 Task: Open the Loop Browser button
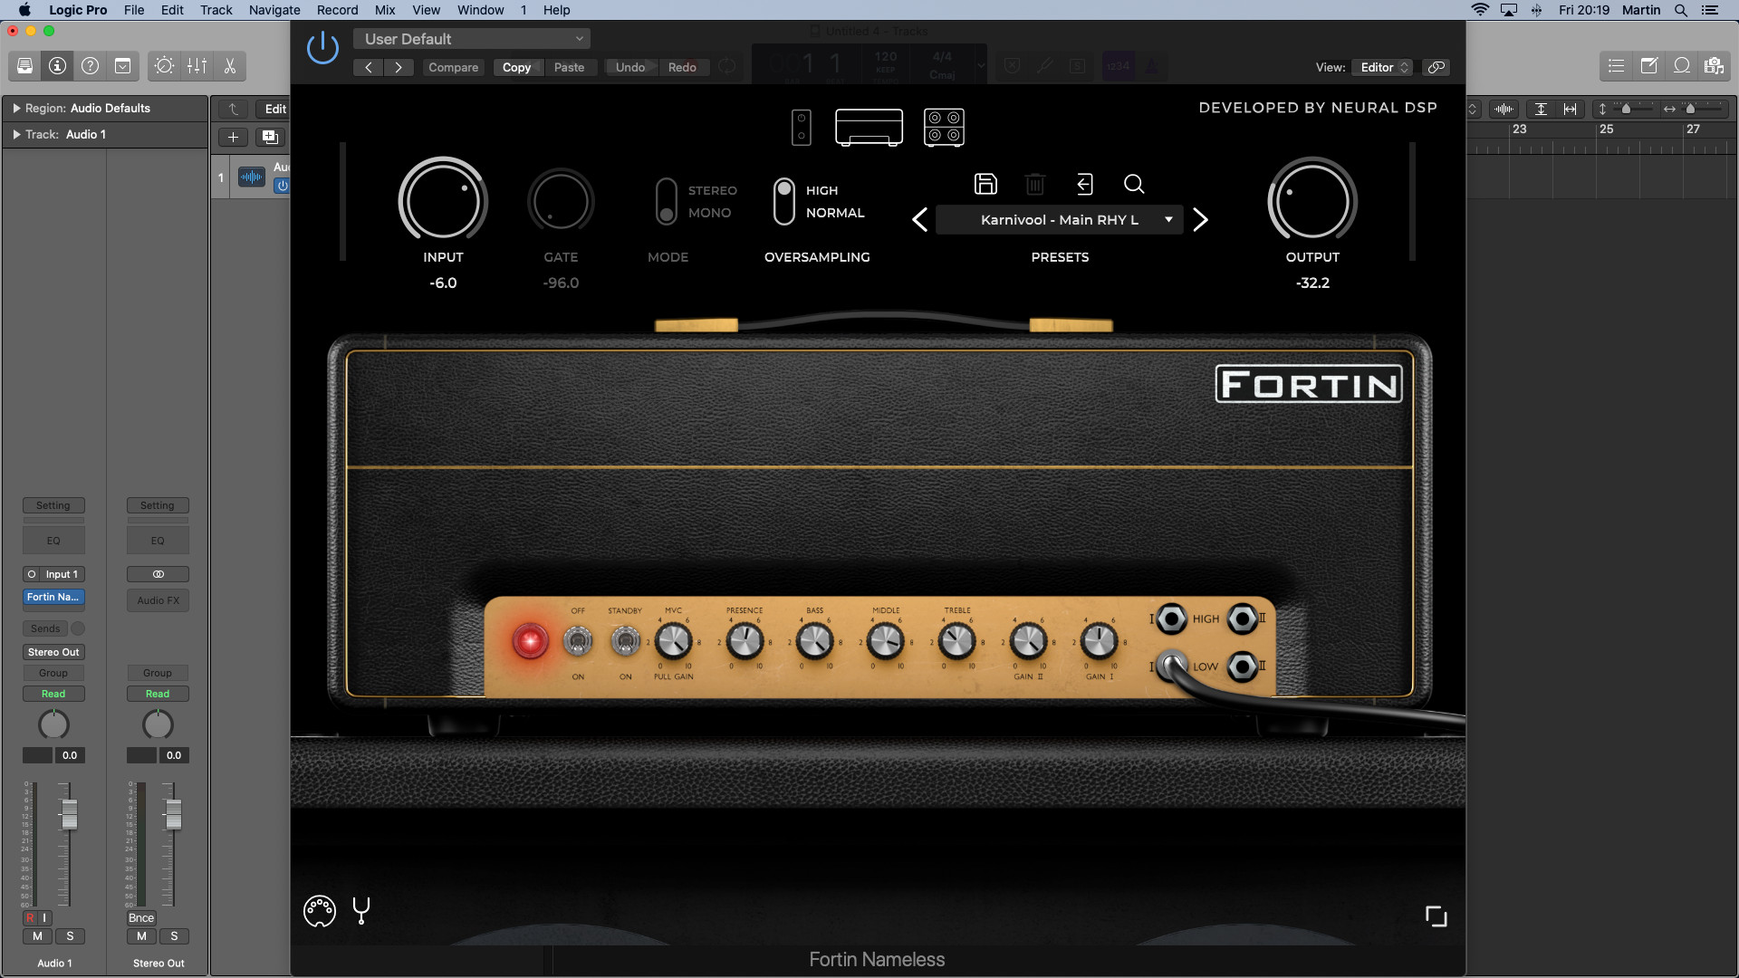[x=1681, y=66]
